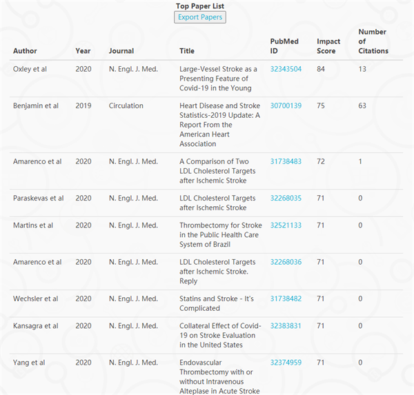Click the Title column header
Viewport: 414px width, 395px height.
187,51
